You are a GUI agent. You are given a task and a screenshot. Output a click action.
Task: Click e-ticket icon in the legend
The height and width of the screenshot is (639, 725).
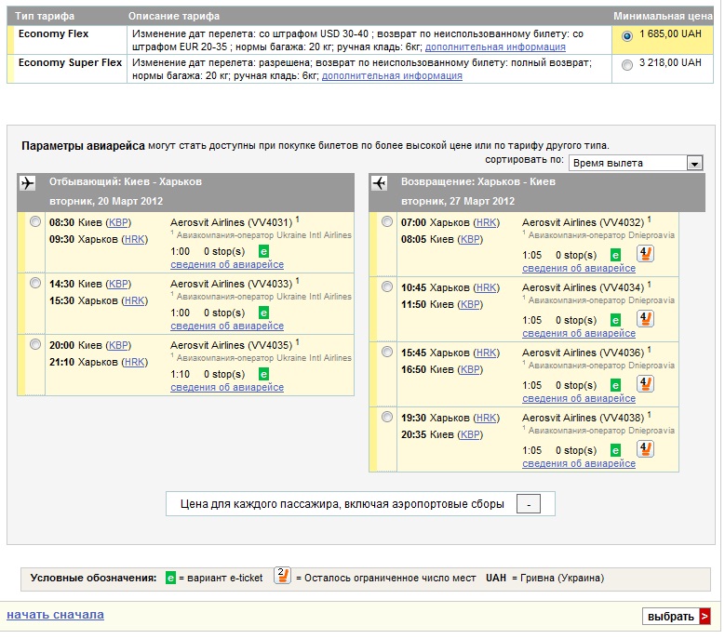[170, 578]
